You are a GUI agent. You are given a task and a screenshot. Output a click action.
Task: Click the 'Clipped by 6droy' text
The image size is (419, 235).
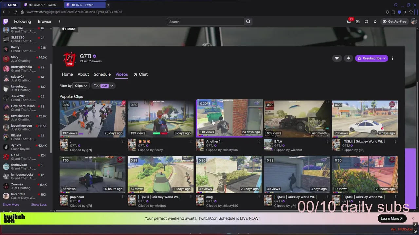[x=150, y=150]
